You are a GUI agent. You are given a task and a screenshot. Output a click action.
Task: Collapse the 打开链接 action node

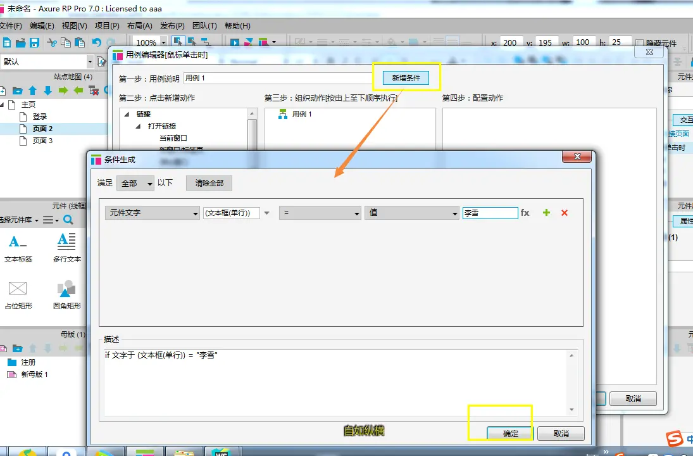click(x=138, y=126)
